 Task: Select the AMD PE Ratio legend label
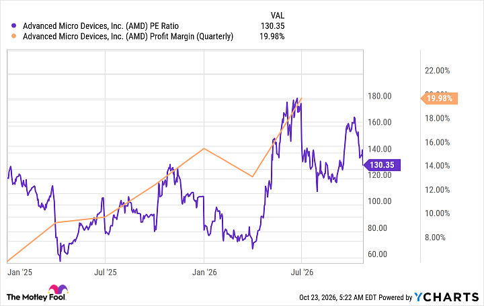(101, 26)
